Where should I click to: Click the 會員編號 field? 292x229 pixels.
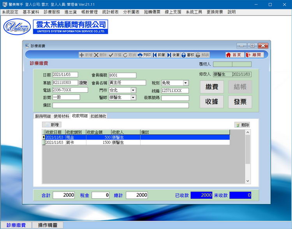[x=123, y=75]
